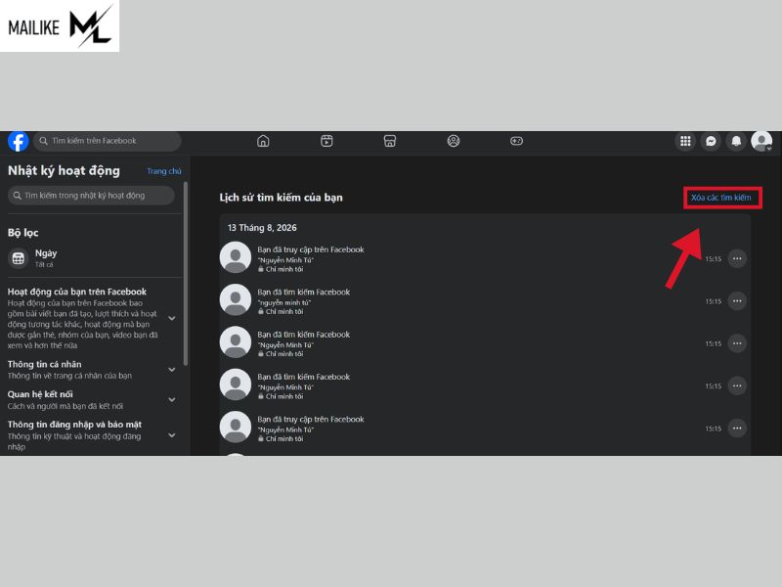
Task: Open options menu for third history entry
Action: pyautogui.click(x=737, y=343)
